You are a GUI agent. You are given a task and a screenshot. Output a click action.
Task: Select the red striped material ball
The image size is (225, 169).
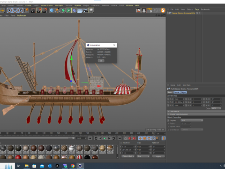coord(80,157)
